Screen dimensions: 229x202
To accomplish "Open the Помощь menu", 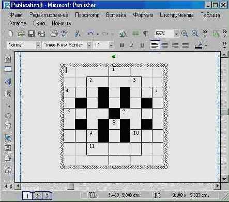I will pyautogui.click(x=62, y=23).
